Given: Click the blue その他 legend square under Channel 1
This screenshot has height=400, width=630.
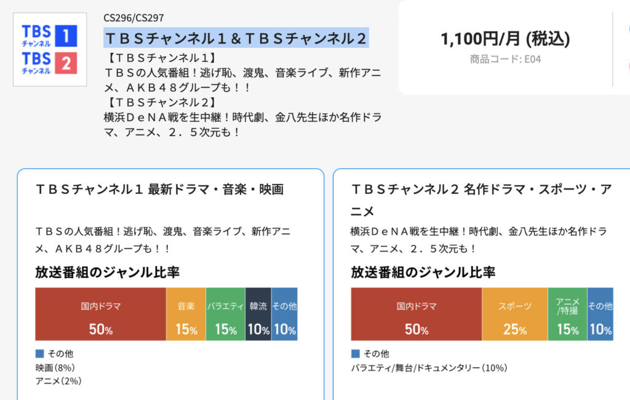Looking at the screenshot, I should pos(39,353).
